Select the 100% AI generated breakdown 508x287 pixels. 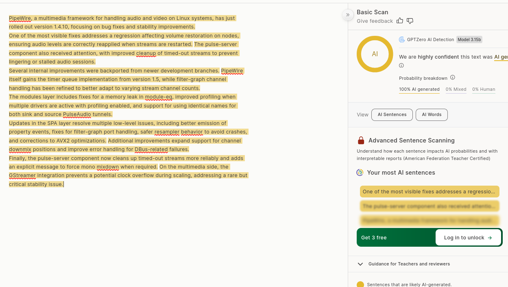pos(419,90)
